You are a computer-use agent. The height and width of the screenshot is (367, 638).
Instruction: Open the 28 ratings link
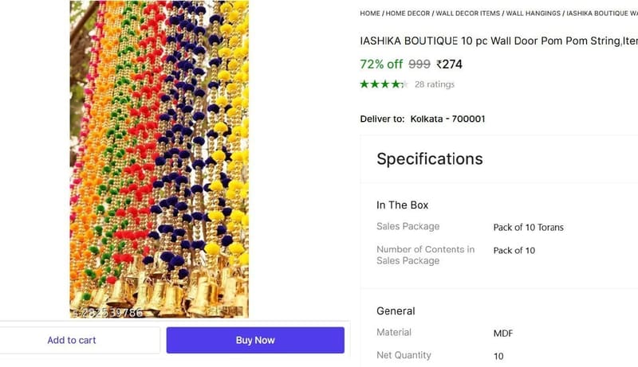coord(435,84)
